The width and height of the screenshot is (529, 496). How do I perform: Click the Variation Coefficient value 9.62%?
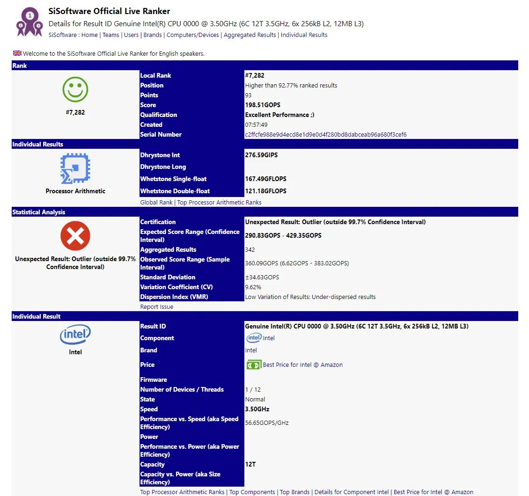(253, 287)
